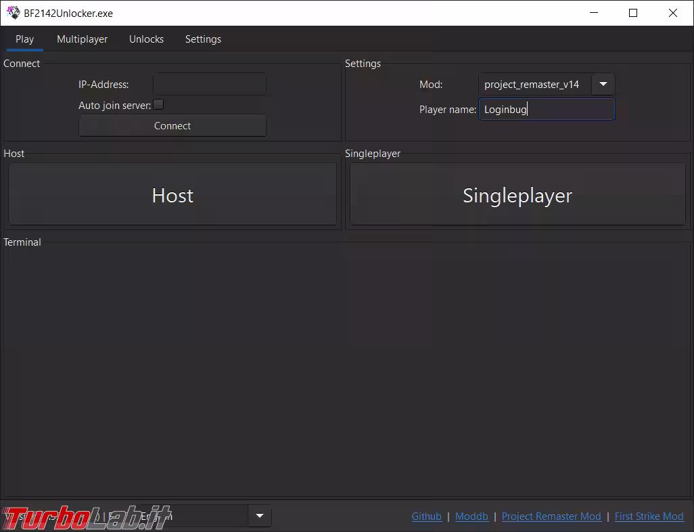
Task: Click the BF2142Unlocker app icon in title bar
Action: [x=13, y=13]
